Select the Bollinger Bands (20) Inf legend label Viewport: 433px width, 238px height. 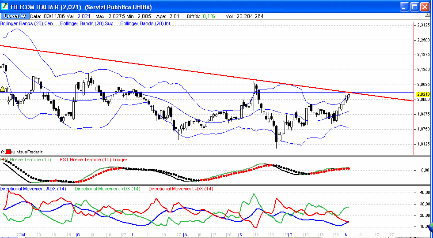coord(145,24)
